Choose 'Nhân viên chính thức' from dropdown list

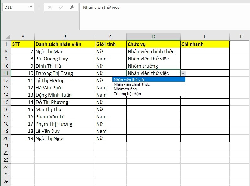pos(149,84)
